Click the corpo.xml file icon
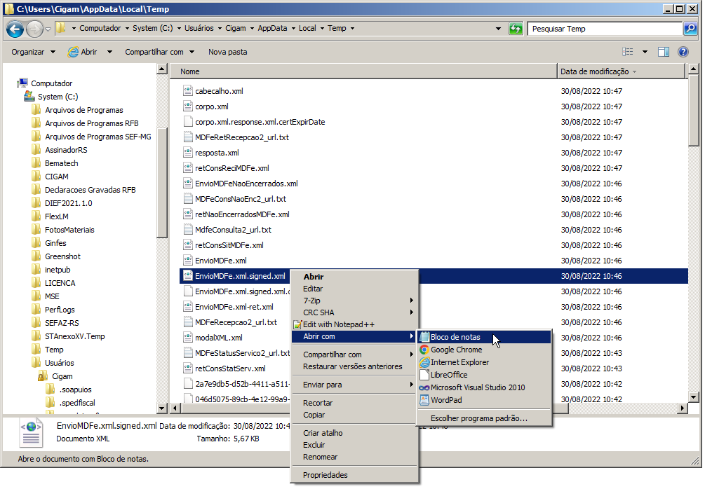This screenshot has height=489, width=705. [188, 106]
